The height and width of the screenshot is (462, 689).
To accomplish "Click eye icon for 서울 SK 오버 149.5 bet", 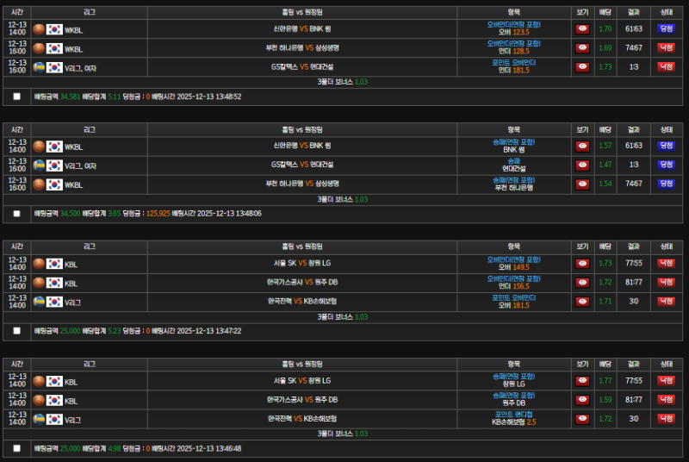I will (582, 263).
